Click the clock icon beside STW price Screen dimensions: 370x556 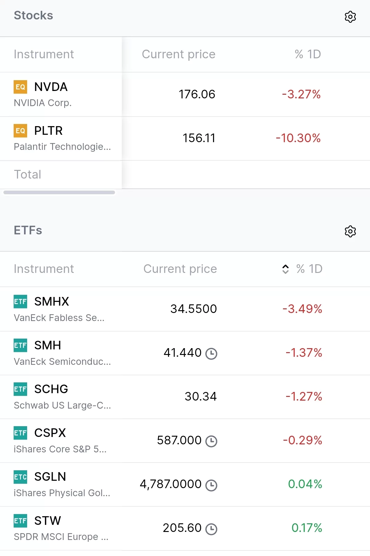(x=212, y=529)
